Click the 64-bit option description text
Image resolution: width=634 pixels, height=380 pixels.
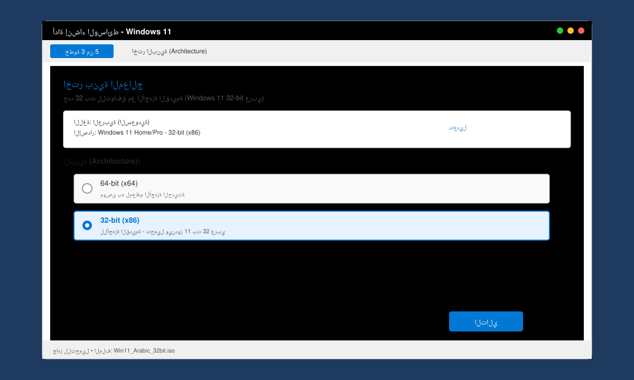pyautogui.click(x=143, y=194)
